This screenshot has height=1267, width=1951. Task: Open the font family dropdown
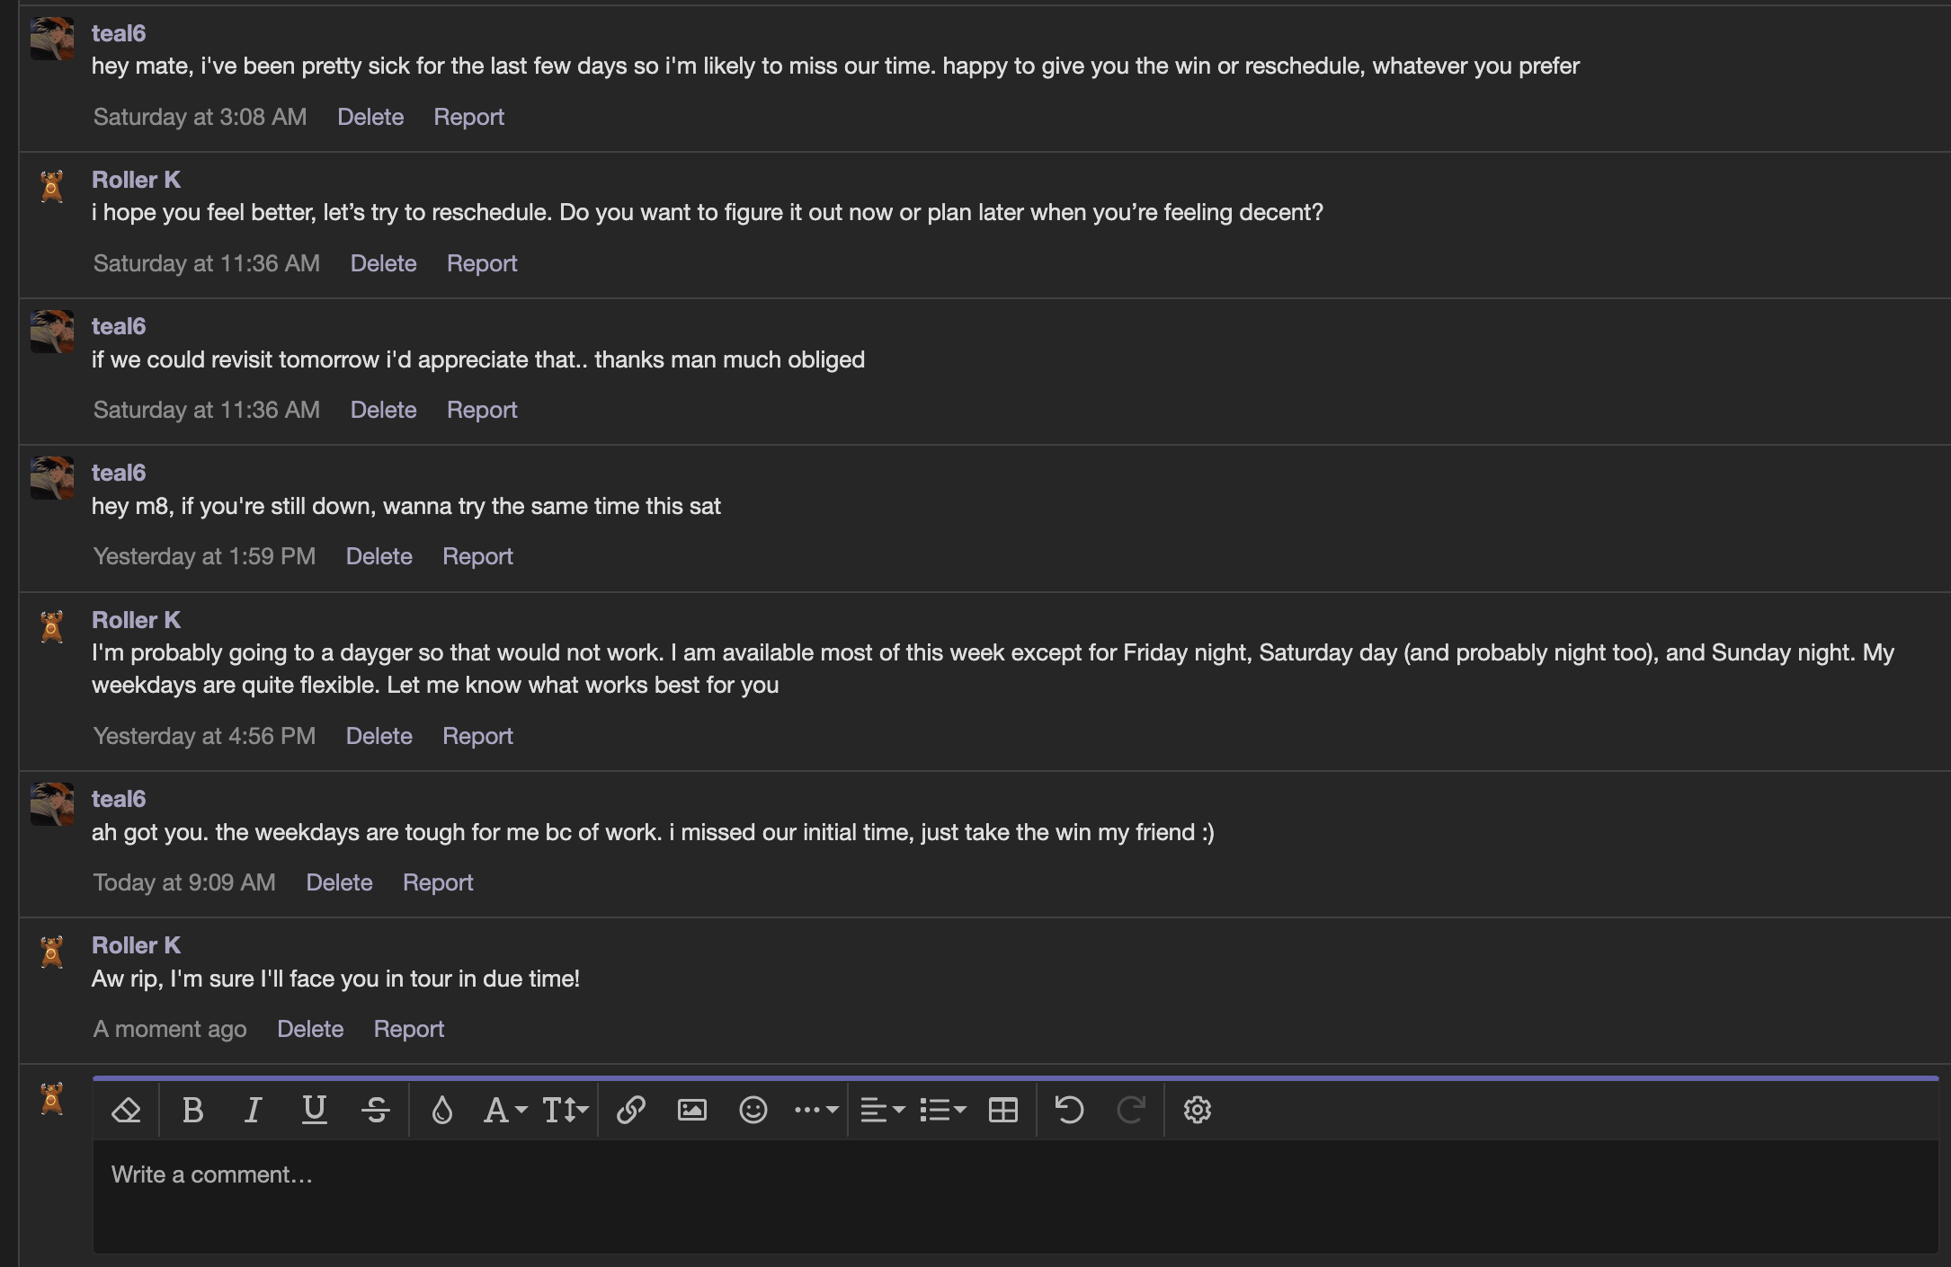(504, 1111)
